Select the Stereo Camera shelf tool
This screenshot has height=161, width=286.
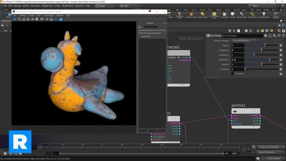coord(276,15)
